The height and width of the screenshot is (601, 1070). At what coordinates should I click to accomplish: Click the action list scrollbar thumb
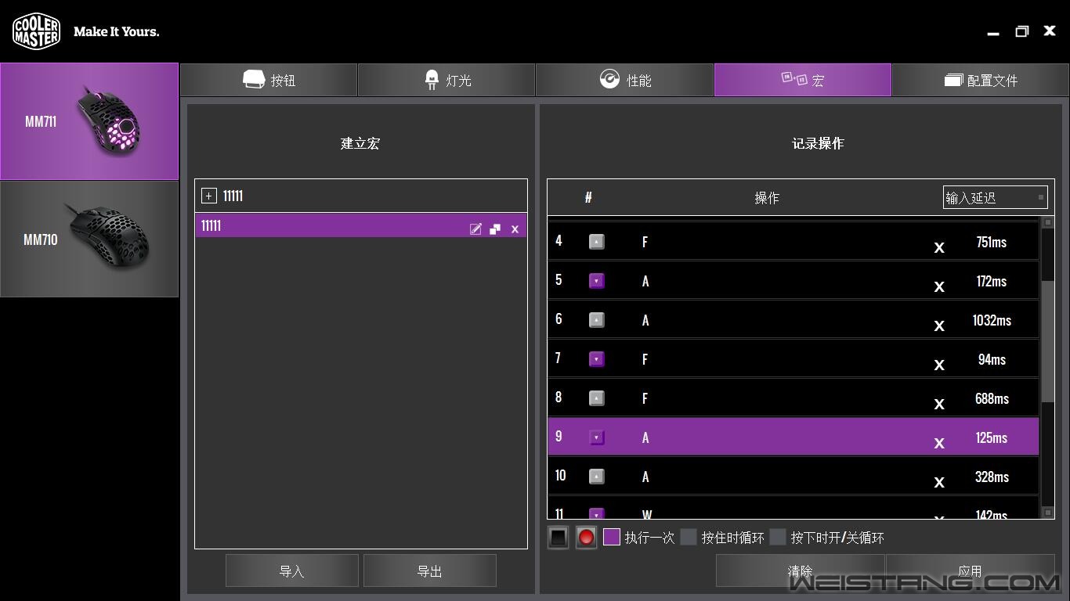[1048, 341]
